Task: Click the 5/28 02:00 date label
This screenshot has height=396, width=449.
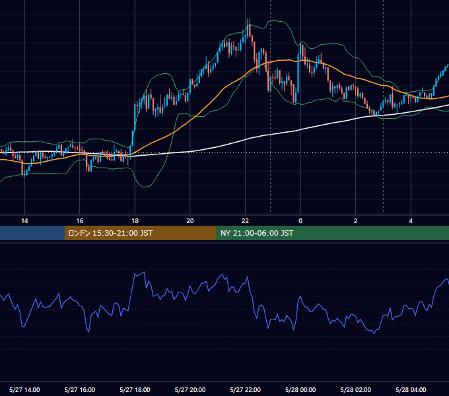Action: 356,389
